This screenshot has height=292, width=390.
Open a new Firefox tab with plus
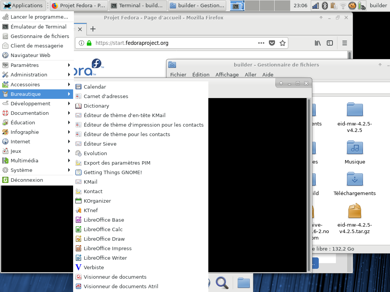pos(93,29)
